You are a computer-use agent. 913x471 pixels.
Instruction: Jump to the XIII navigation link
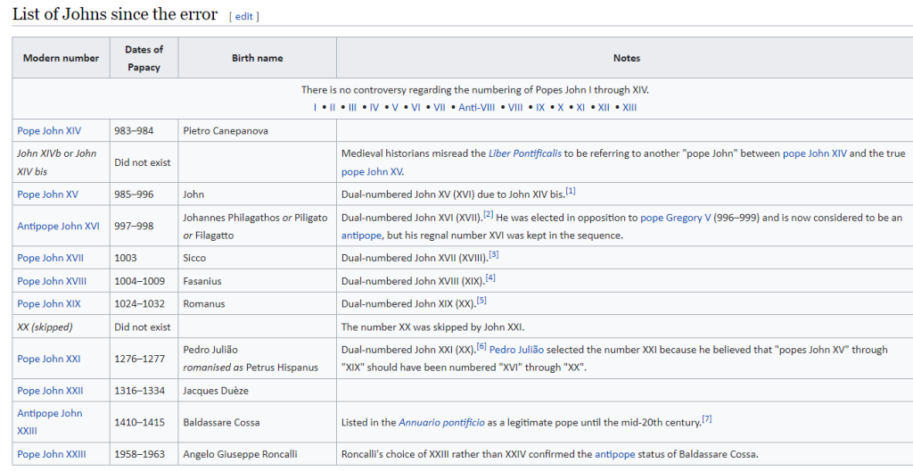click(629, 107)
